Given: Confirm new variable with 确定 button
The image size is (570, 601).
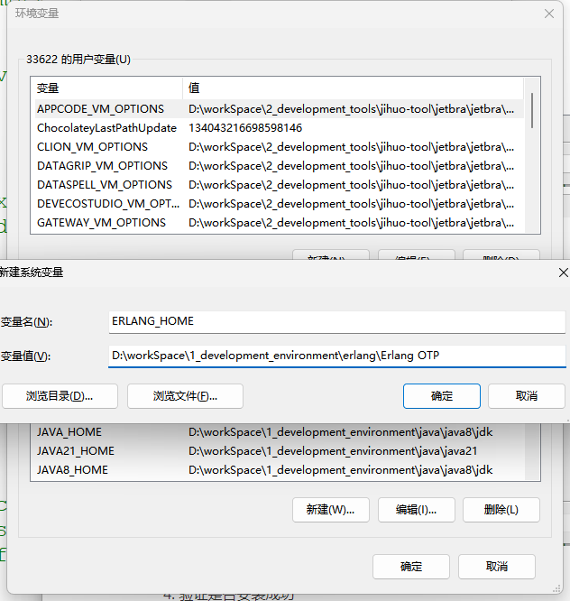Looking at the screenshot, I should pyautogui.click(x=442, y=395).
